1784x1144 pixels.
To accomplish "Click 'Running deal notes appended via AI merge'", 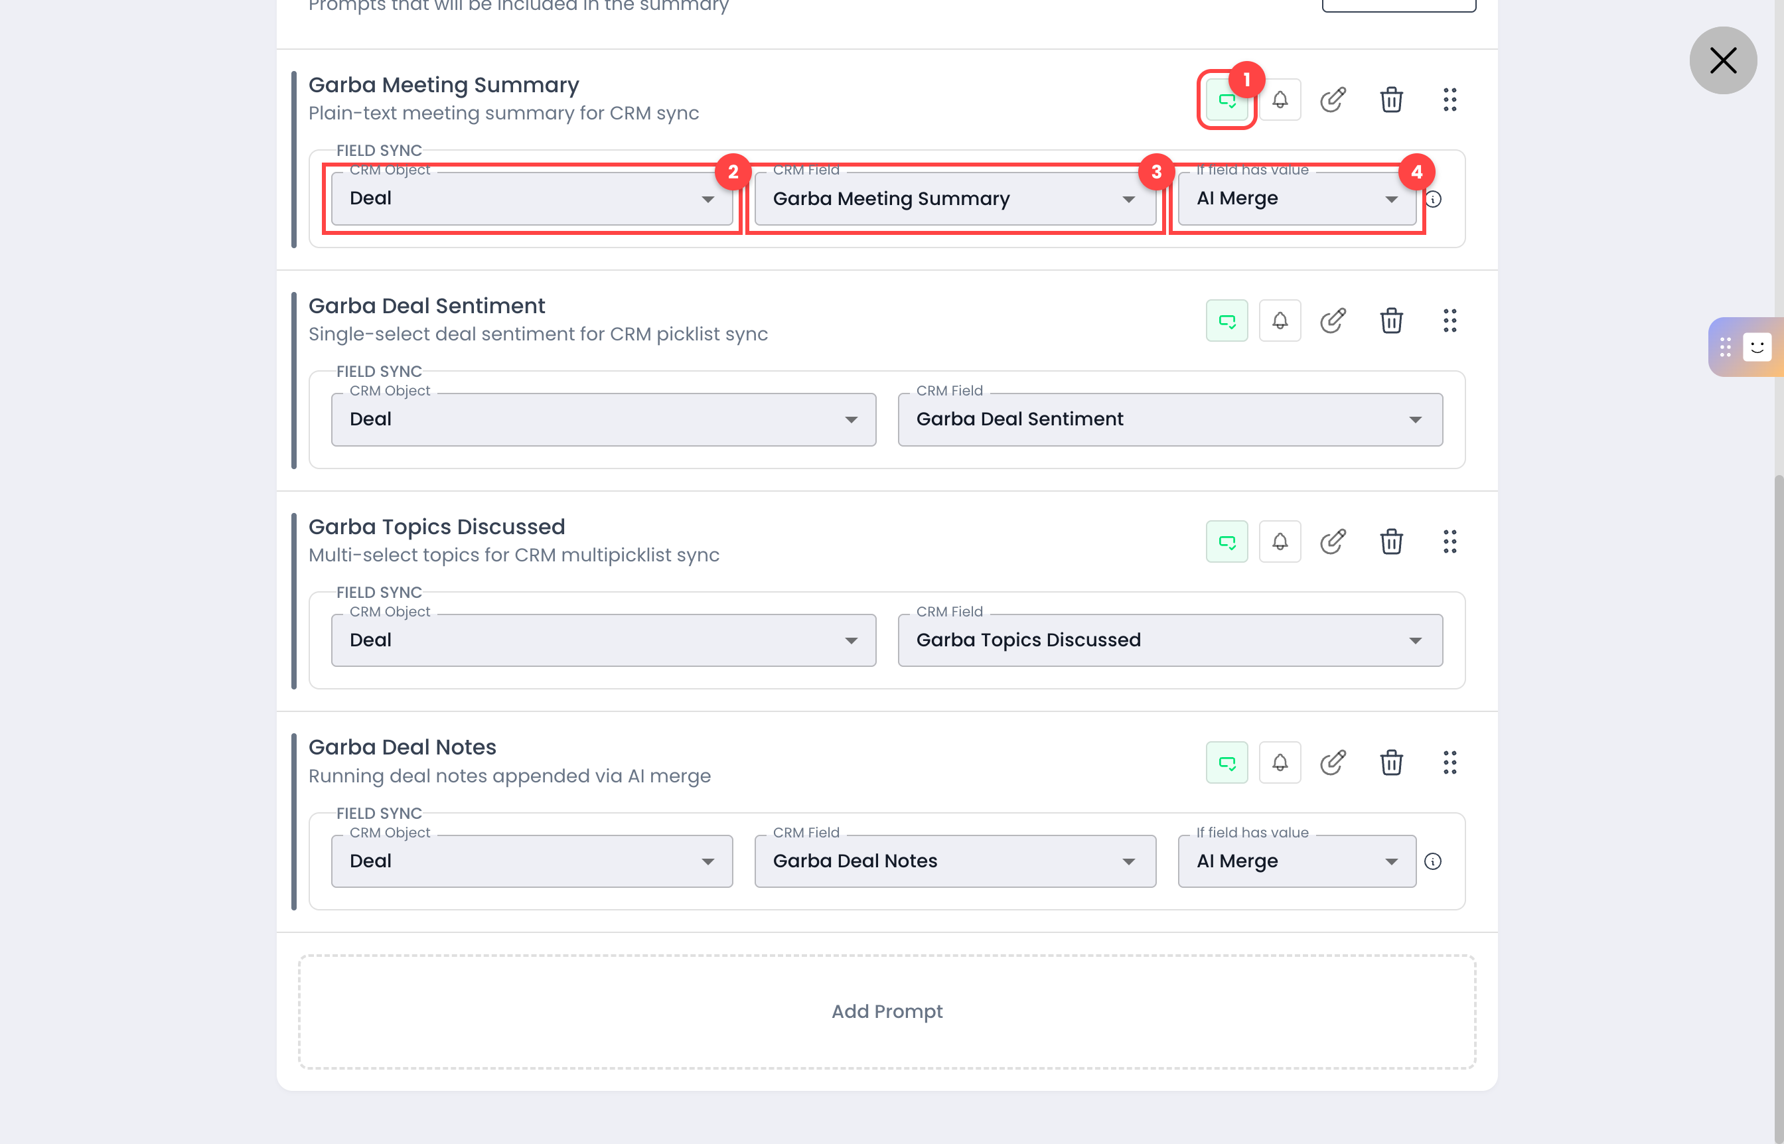I will click(x=510, y=776).
